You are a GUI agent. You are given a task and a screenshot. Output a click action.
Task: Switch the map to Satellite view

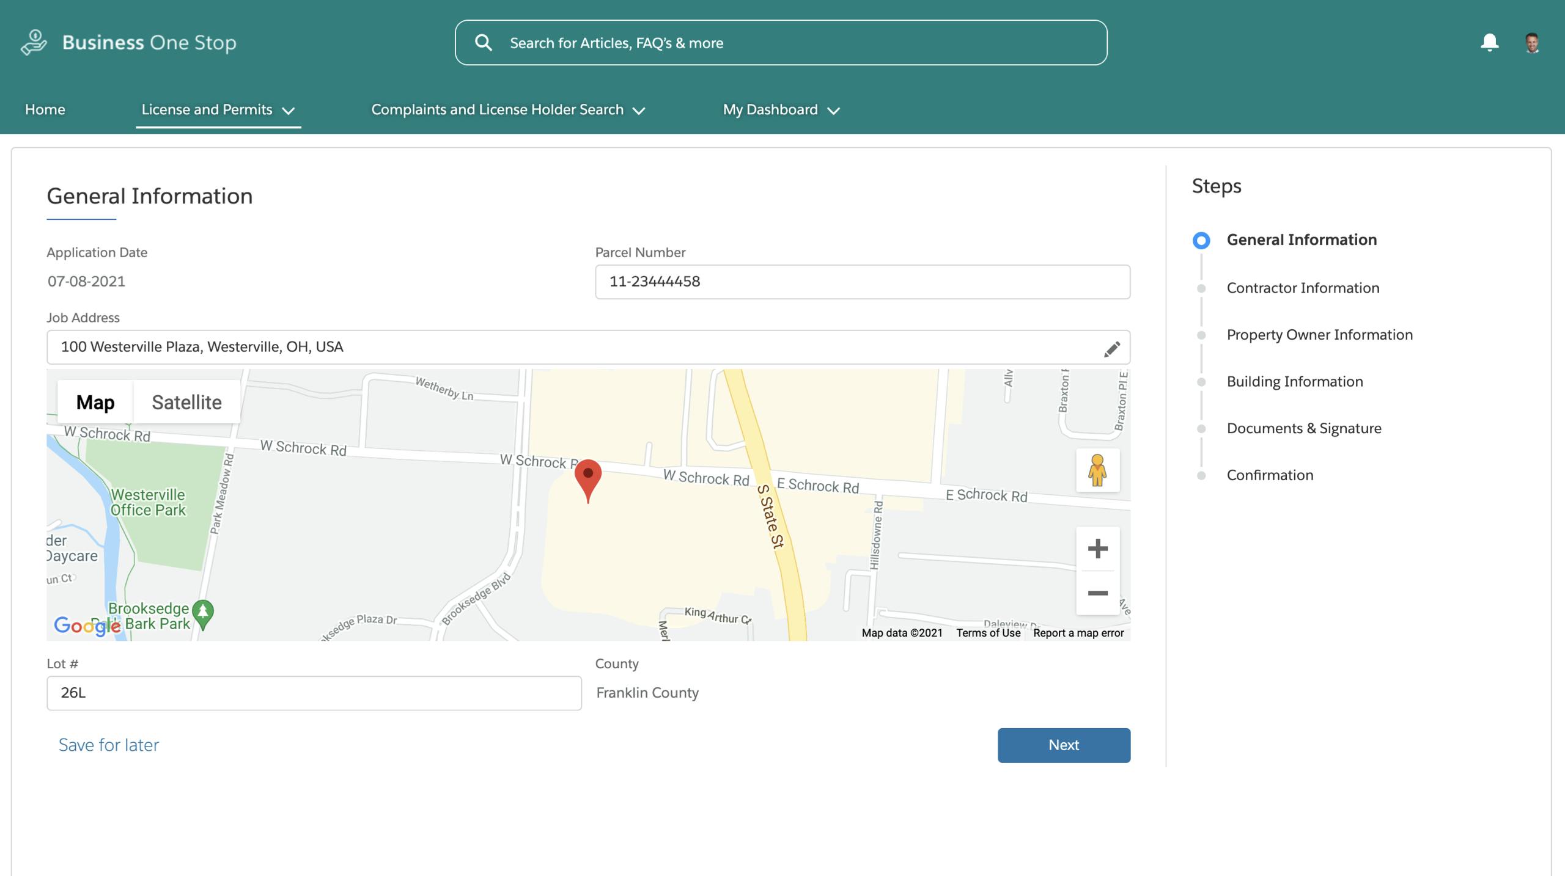click(x=186, y=403)
